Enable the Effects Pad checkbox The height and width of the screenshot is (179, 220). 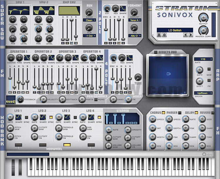156,52
